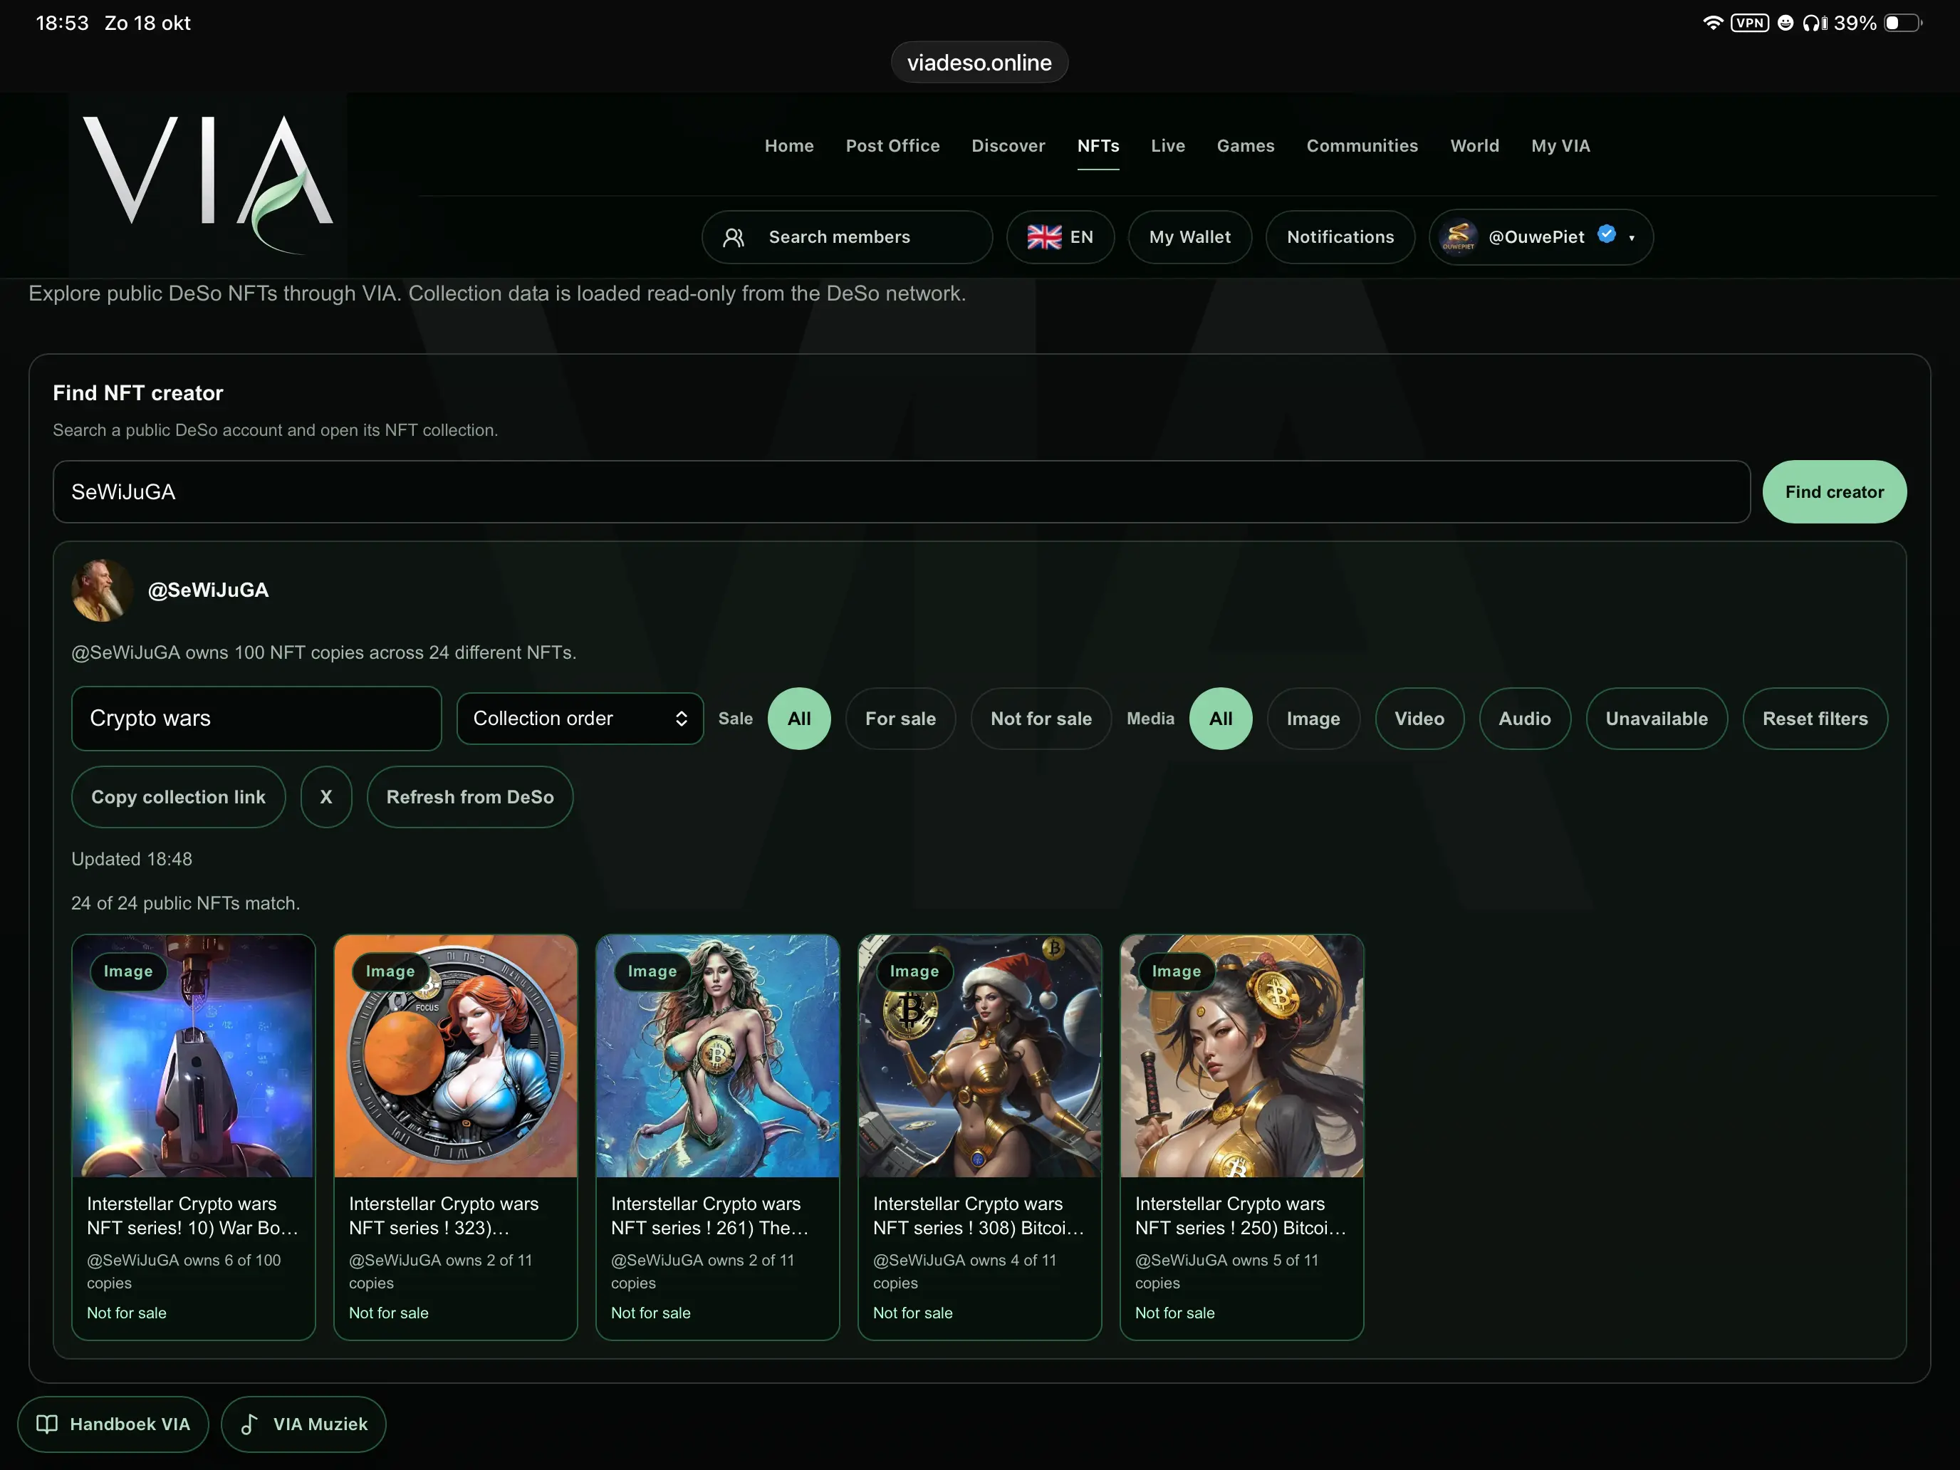This screenshot has width=1960, height=1470.
Task: Click the Find creator button
Action: point(1833,491)
